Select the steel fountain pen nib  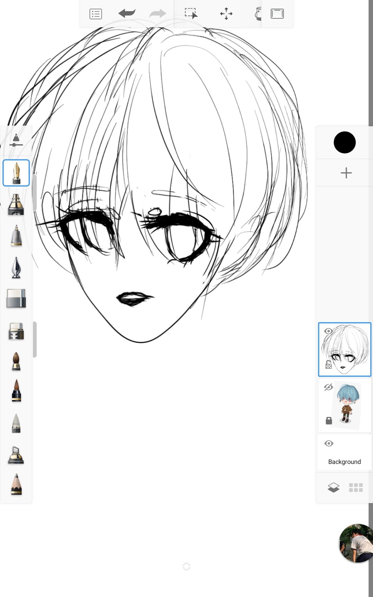16,267
